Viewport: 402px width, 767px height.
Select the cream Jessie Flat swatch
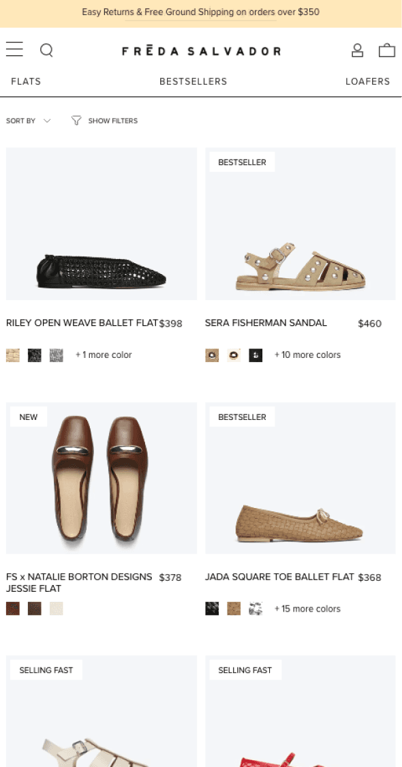point(56,608)
